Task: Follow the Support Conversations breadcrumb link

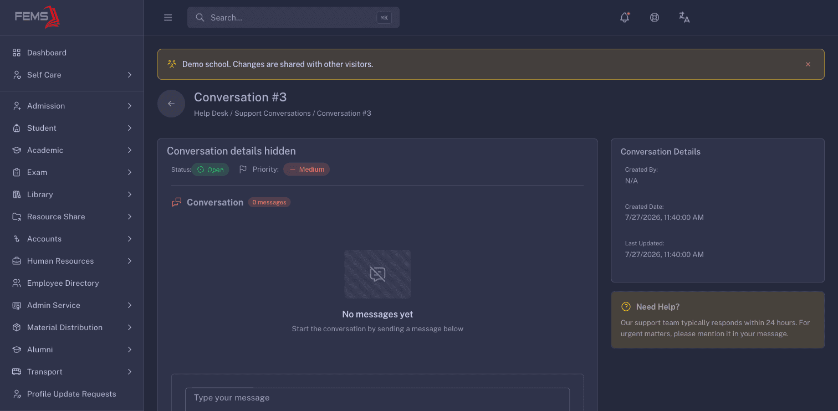Action: tap(273, 113)
